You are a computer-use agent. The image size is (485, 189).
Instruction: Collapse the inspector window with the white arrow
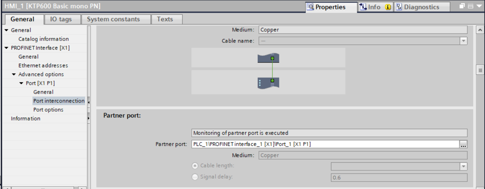click(479, 6)
